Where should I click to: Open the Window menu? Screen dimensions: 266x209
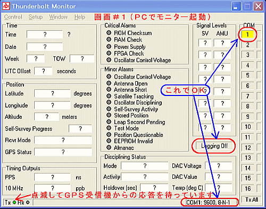(59, 17)
